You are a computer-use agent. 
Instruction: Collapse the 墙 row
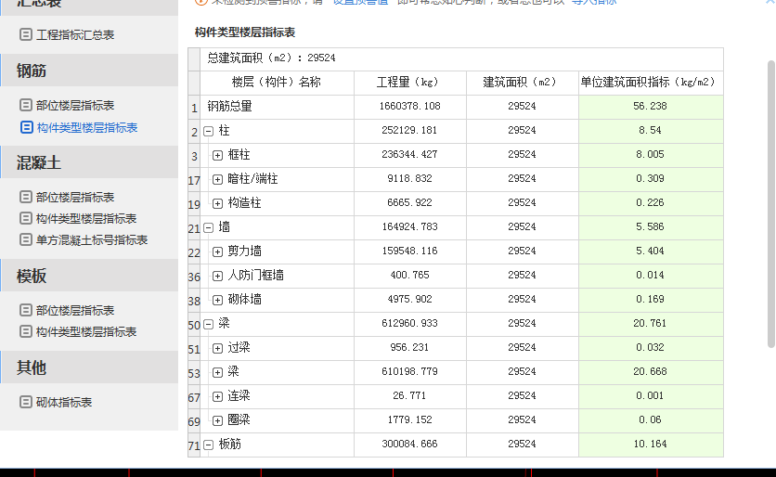click(x=208, y=227)
